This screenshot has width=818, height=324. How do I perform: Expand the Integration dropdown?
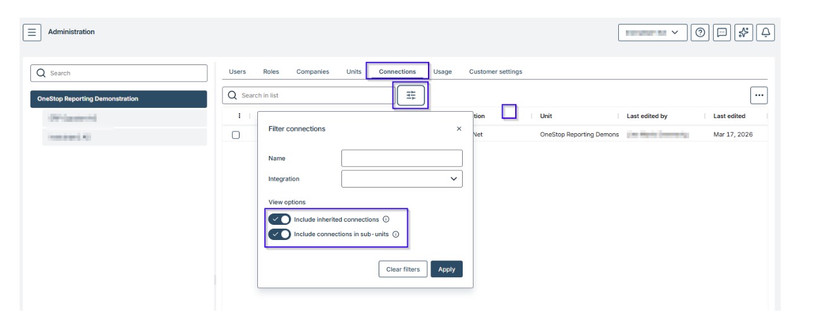pyautogui.click(x=402, y=179)
